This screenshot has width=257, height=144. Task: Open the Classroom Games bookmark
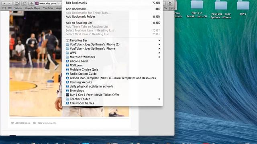pos(112,103)
